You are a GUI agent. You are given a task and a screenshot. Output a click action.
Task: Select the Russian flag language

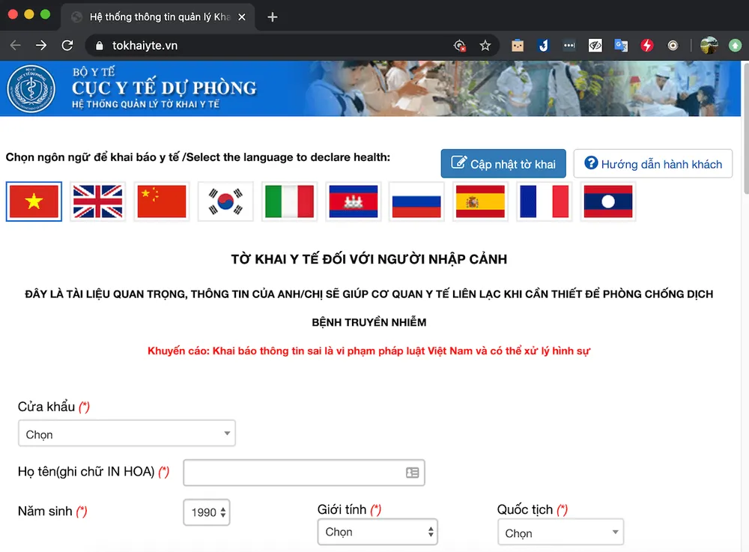coord(416,201)
